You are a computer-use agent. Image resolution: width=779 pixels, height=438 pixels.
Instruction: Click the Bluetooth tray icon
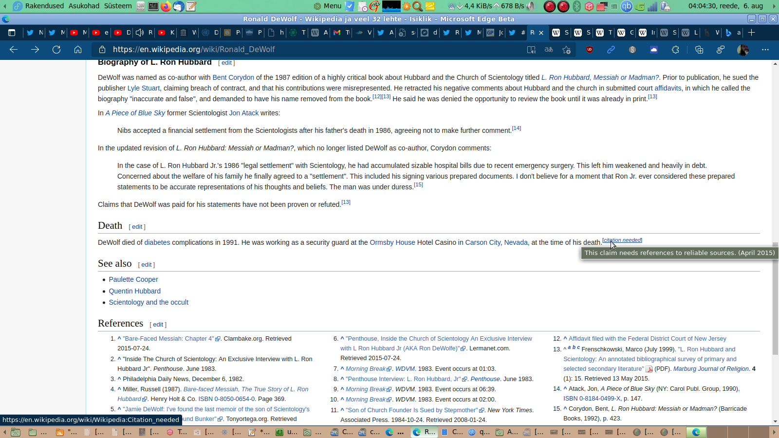[x=576, y=6]
